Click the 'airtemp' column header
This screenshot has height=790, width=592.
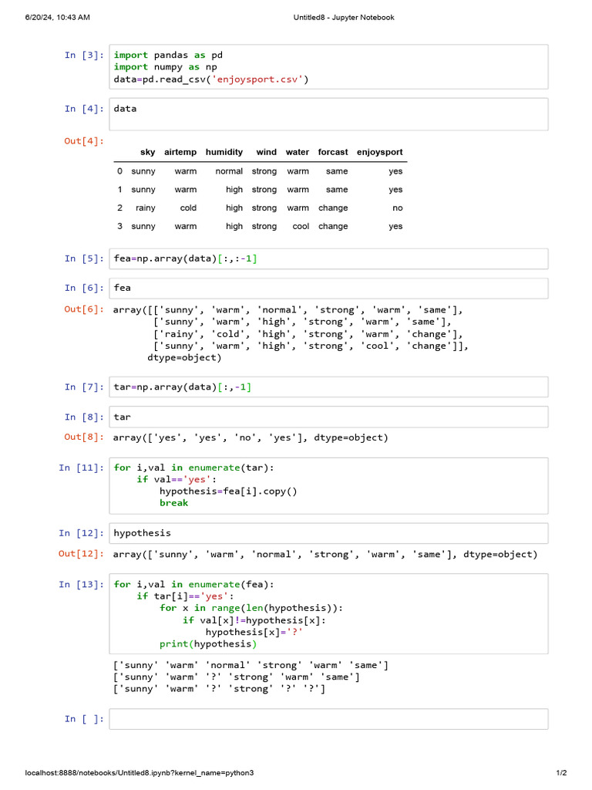(180, 152)
